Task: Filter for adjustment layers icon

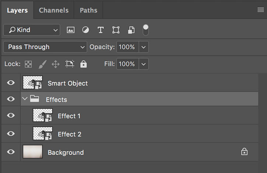Action: click(x=85, y=30)
